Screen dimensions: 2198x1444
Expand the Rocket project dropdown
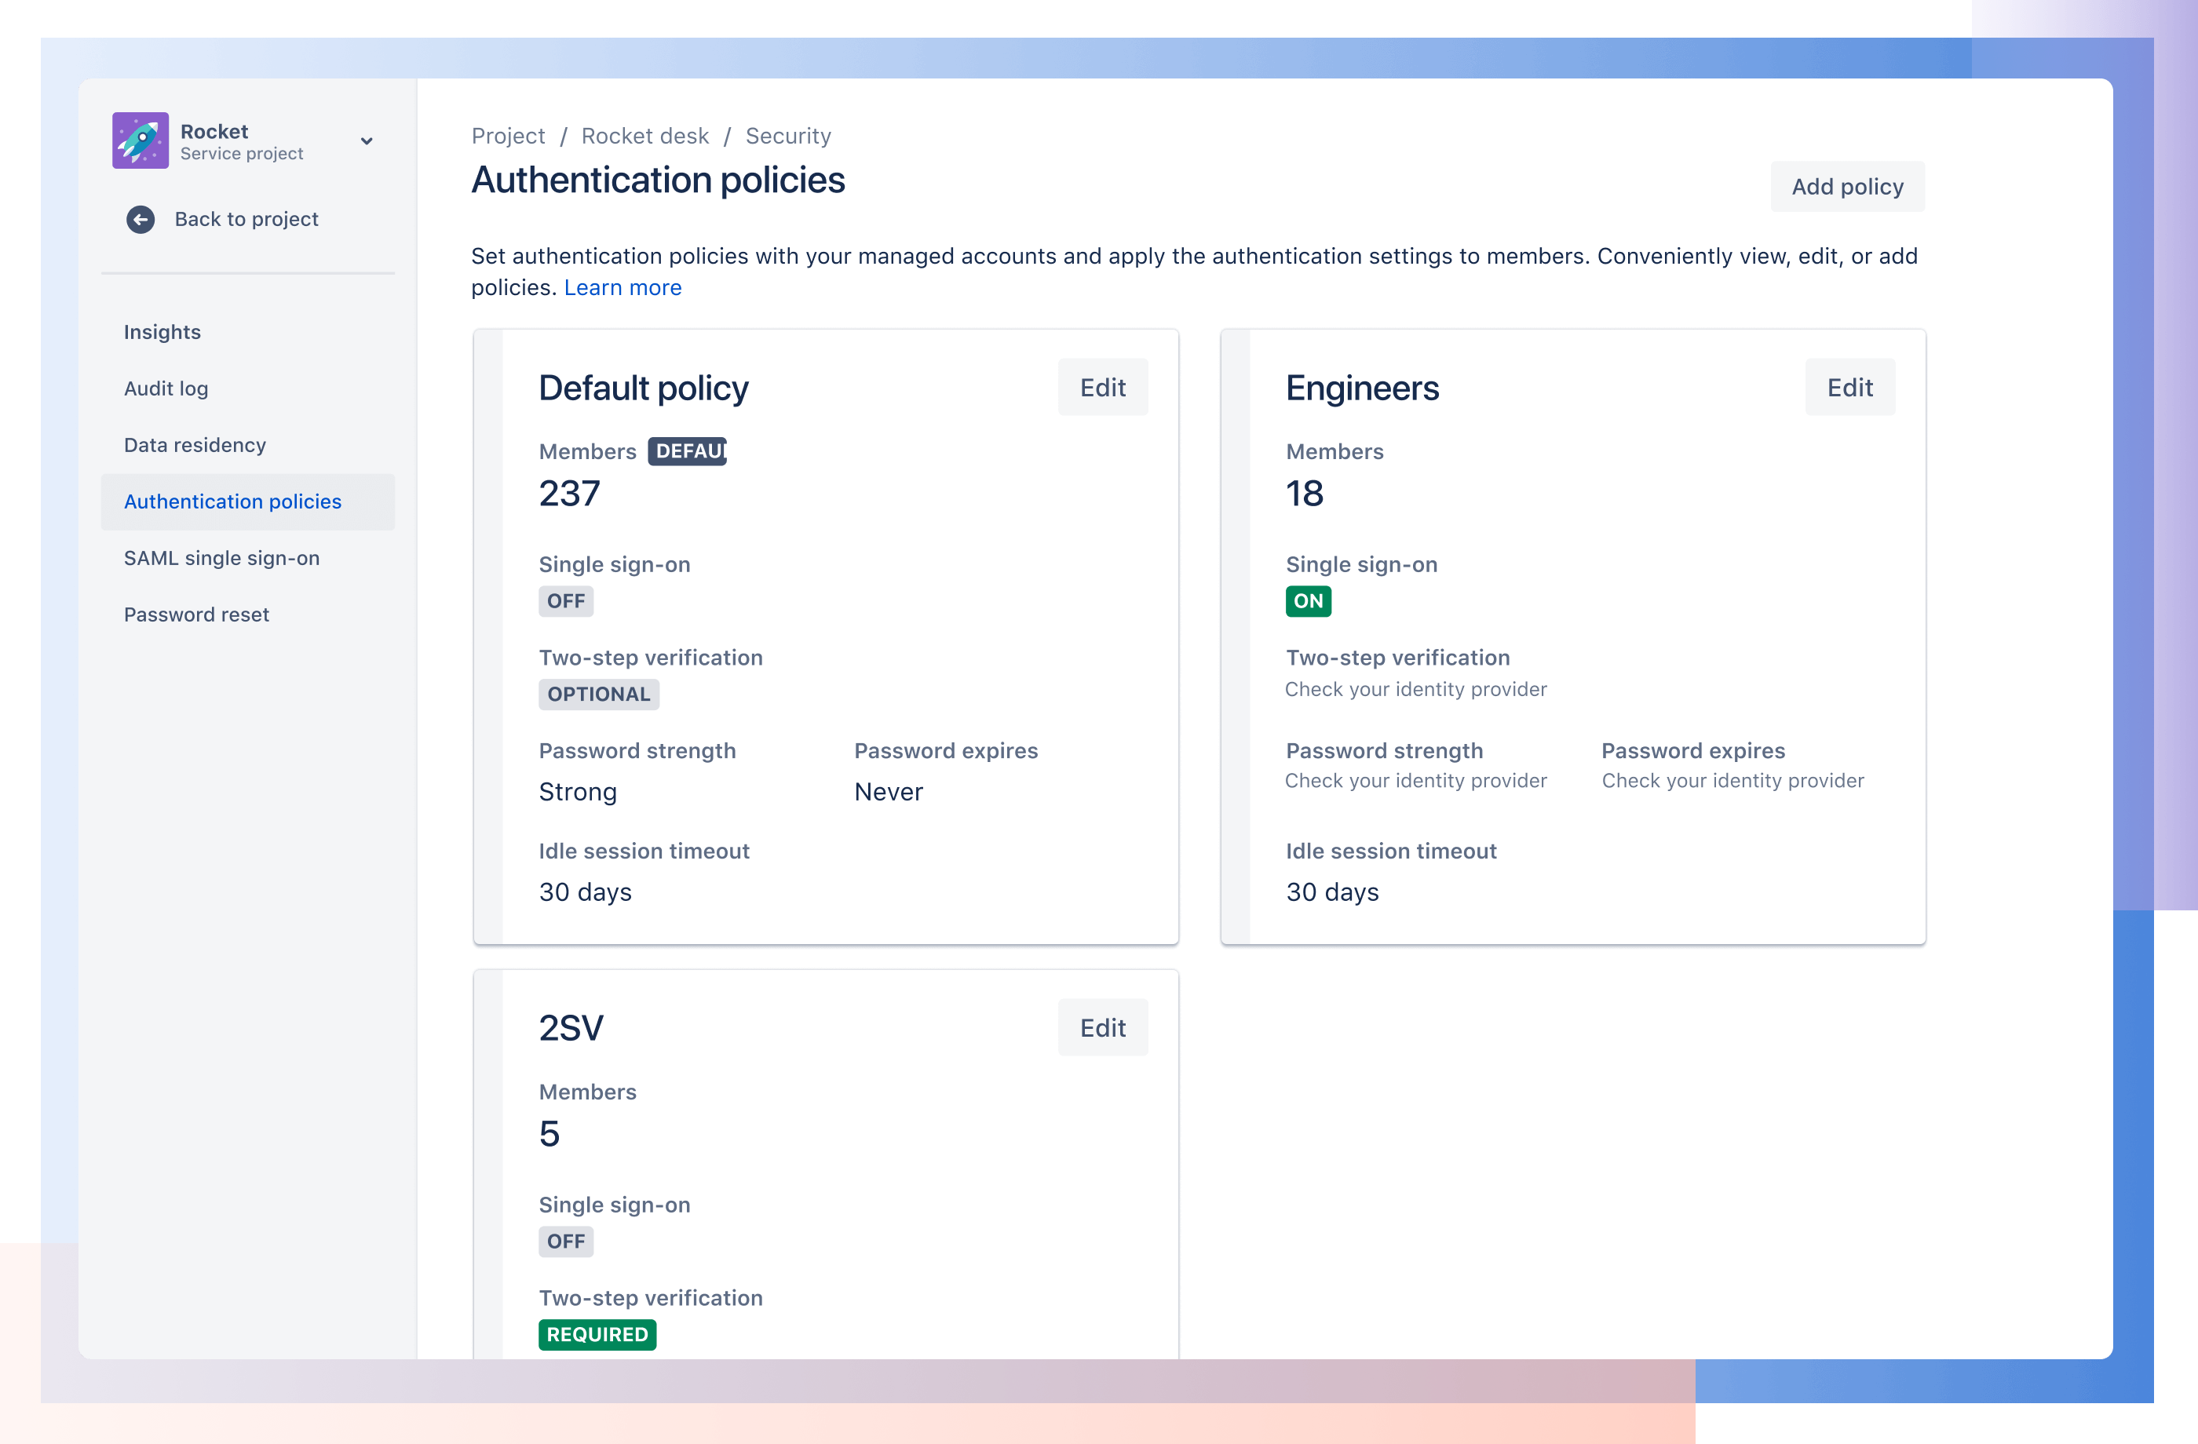[367, 142]
